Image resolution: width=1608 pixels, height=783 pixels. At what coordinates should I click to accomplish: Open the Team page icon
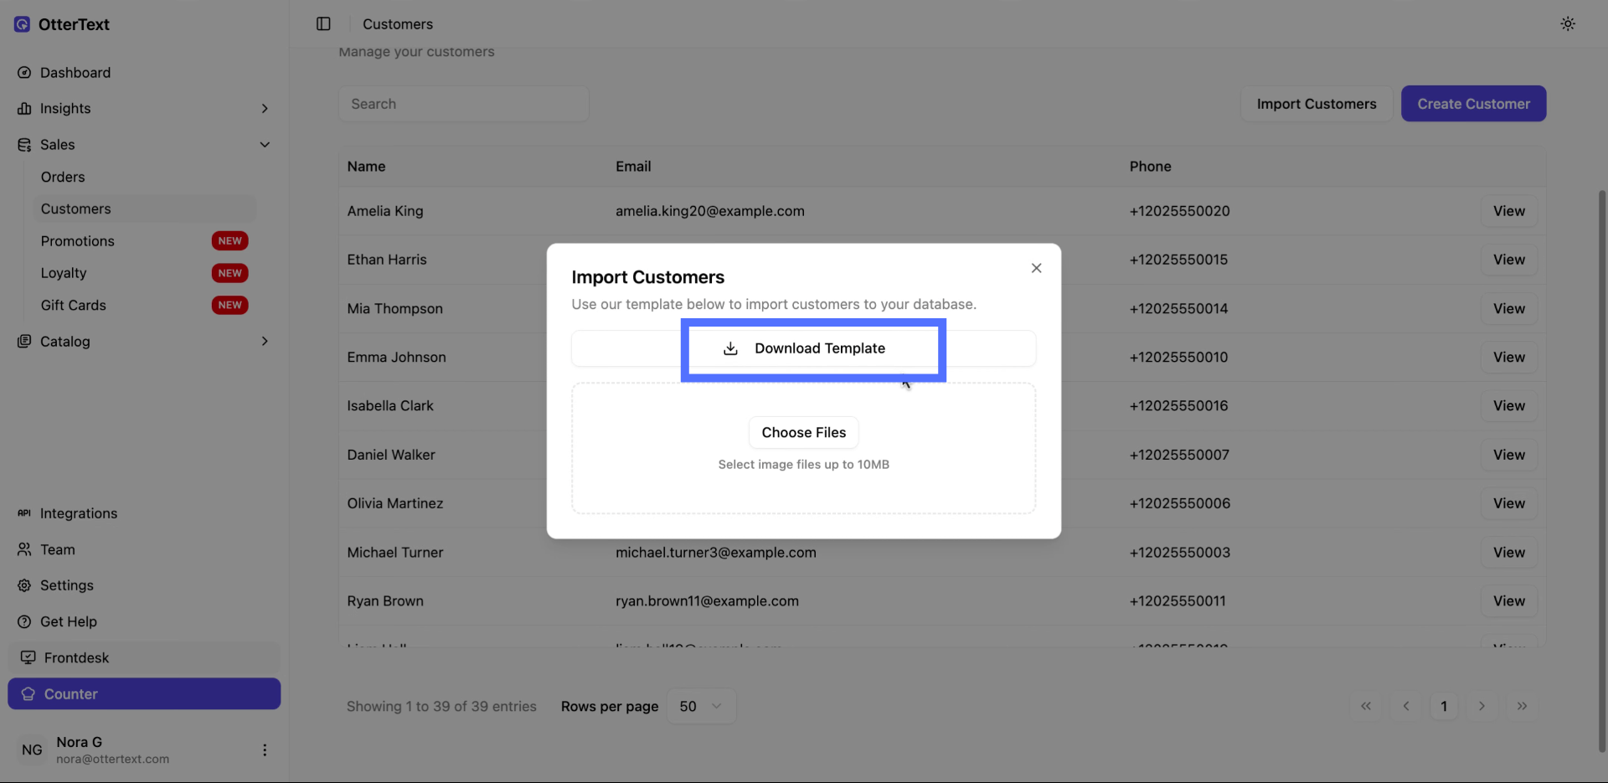[x=24, y=550]
